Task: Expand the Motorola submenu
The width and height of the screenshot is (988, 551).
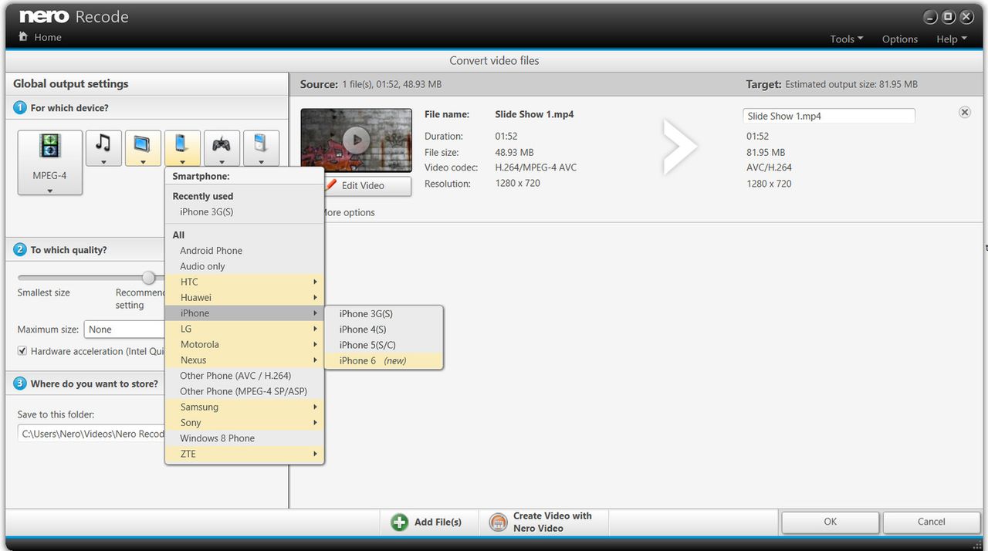Action: point(245,344)
